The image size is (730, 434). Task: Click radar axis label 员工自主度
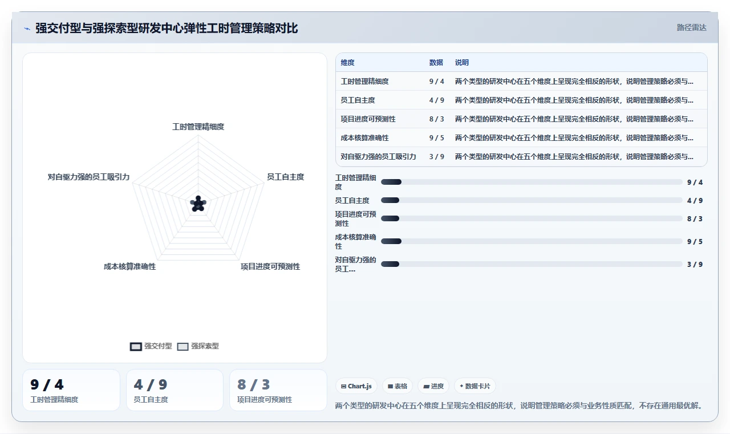click(x=286, y=177)
